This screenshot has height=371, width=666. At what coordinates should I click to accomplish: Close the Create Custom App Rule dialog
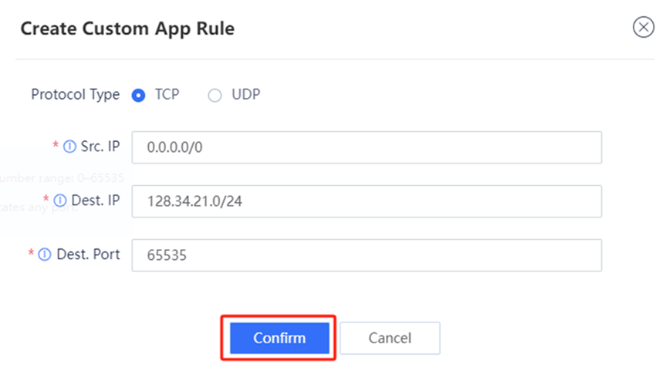pyautogui.click(x=643, y=28)
